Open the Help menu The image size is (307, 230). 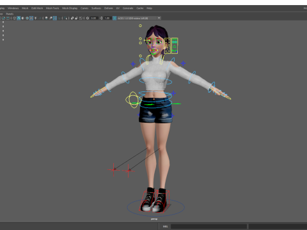(x=149, y=8)
